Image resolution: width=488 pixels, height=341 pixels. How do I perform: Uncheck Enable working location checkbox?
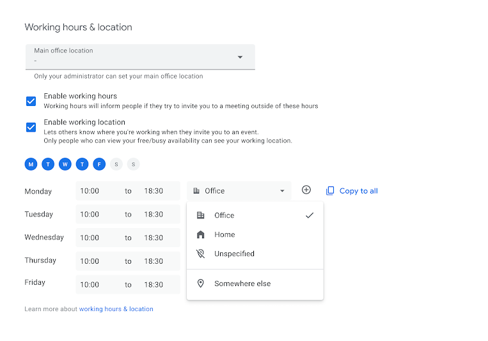click(x=31, y=127)
